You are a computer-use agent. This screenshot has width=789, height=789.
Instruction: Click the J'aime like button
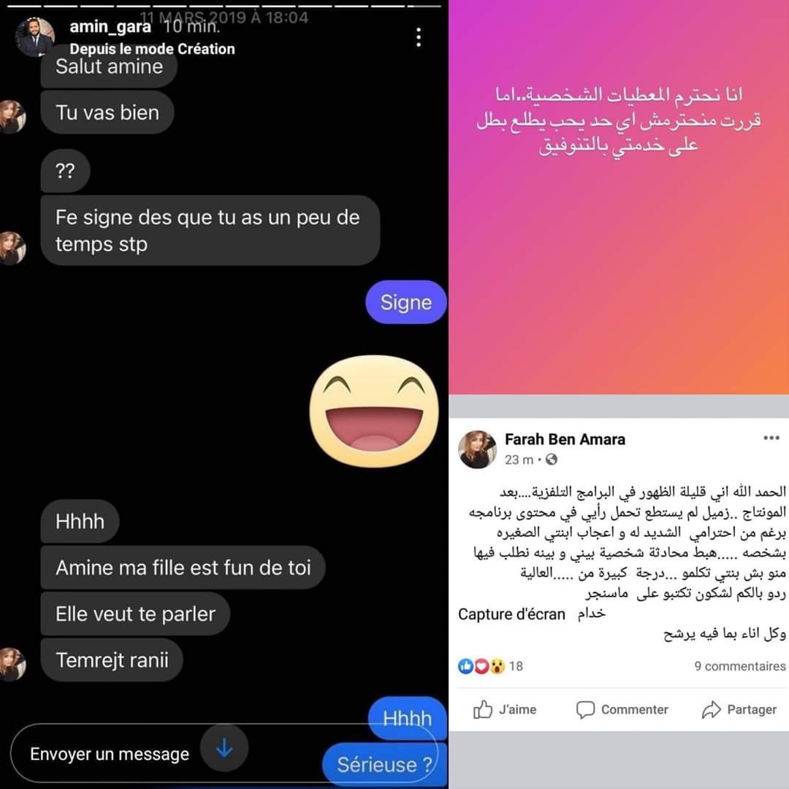tap(505, 709)
